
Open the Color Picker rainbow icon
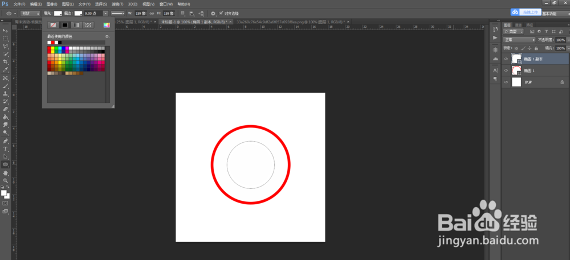pyautogui.click(x=107, y=25)
